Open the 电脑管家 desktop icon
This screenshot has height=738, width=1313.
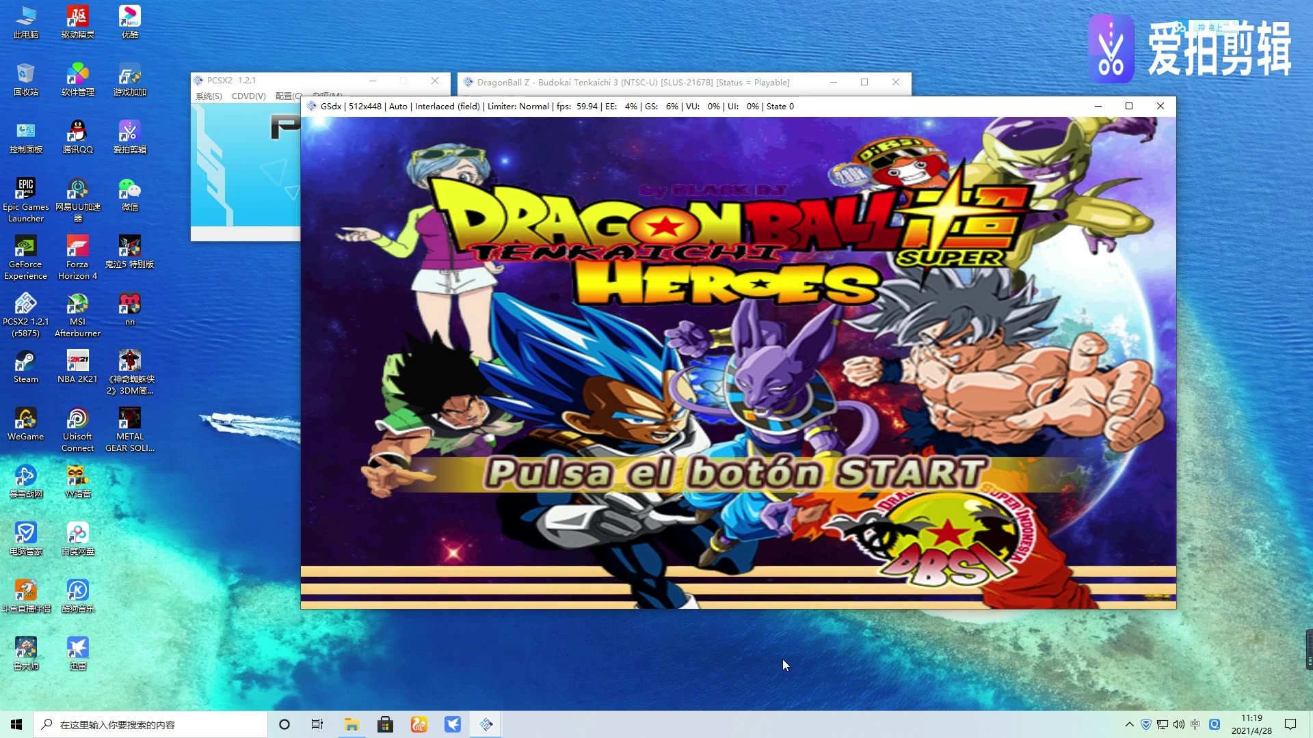26,538
